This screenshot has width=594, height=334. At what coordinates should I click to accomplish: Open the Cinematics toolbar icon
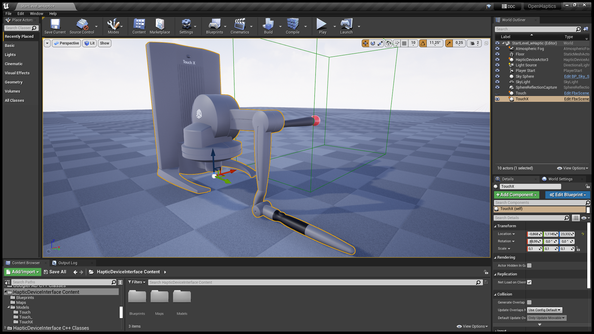[239, 25]
